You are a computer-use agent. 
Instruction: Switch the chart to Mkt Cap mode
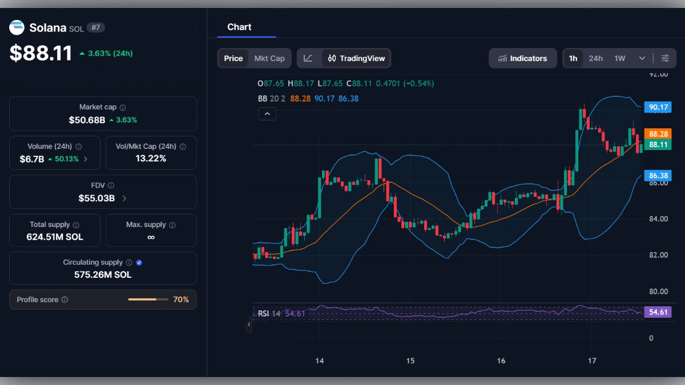pyautogui.click(x=269, y=58)
